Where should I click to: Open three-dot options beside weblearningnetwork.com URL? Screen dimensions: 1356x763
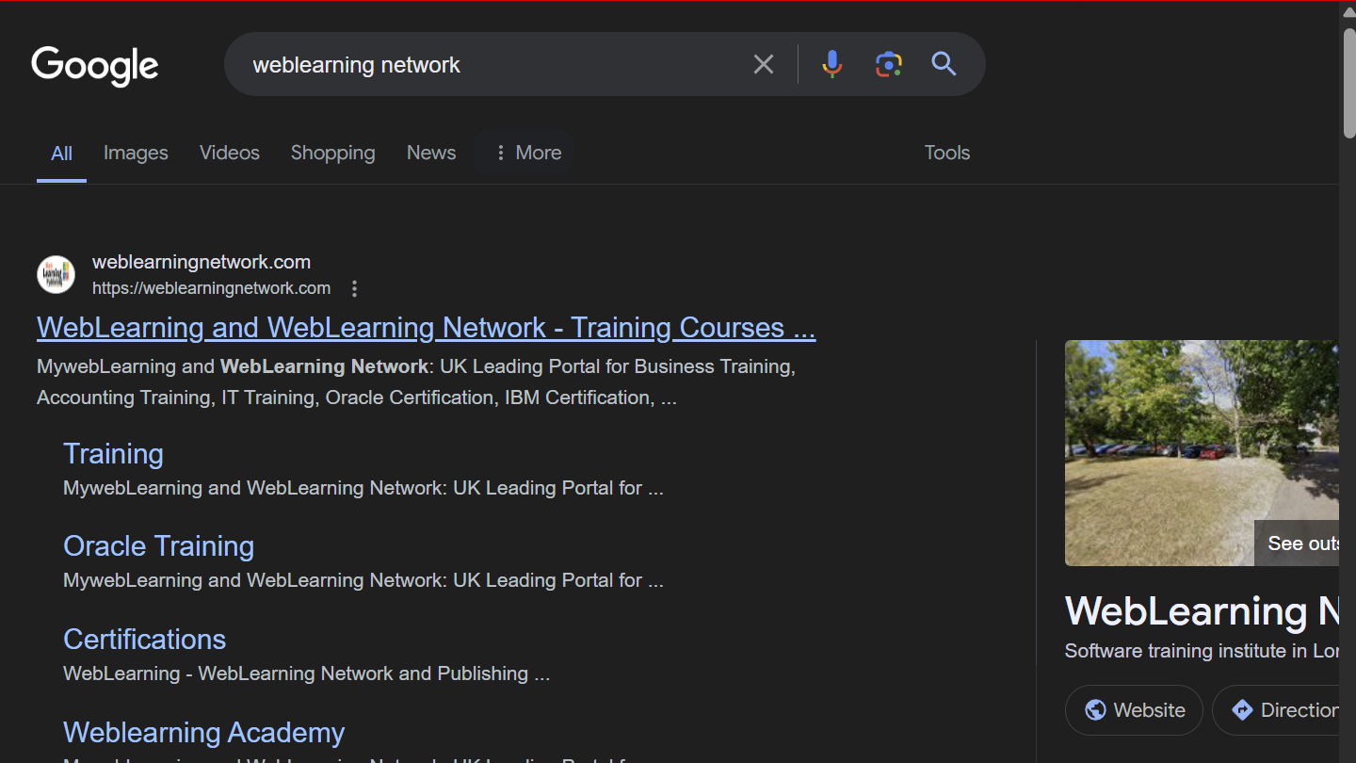tap(354, 288)
